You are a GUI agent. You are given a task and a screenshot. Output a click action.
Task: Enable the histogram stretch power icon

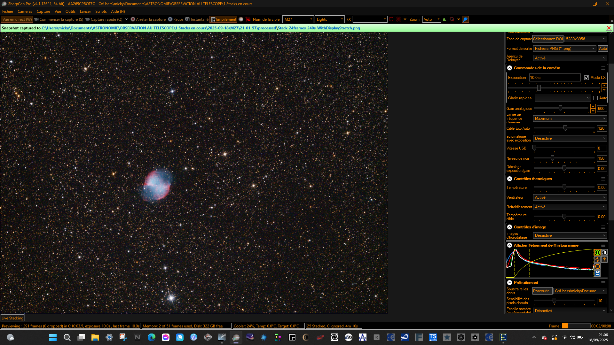(597, 252)
